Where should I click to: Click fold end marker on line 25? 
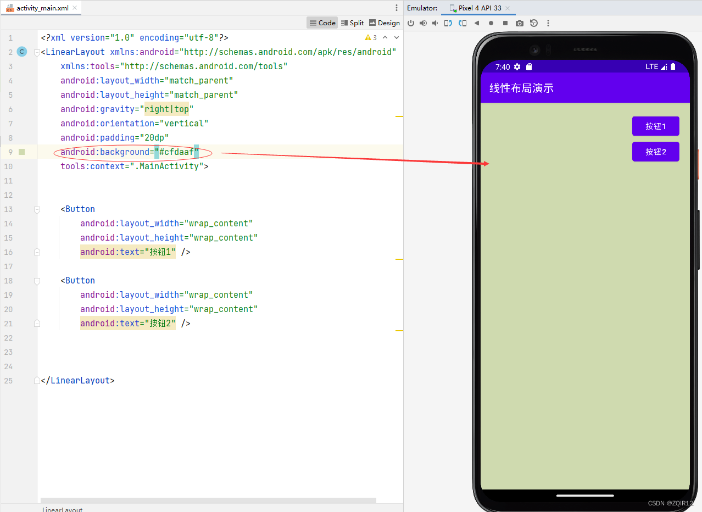pos(37,381)
